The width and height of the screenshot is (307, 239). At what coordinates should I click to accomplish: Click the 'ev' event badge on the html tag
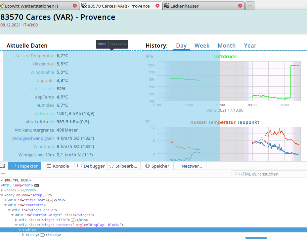coord(37,185)
